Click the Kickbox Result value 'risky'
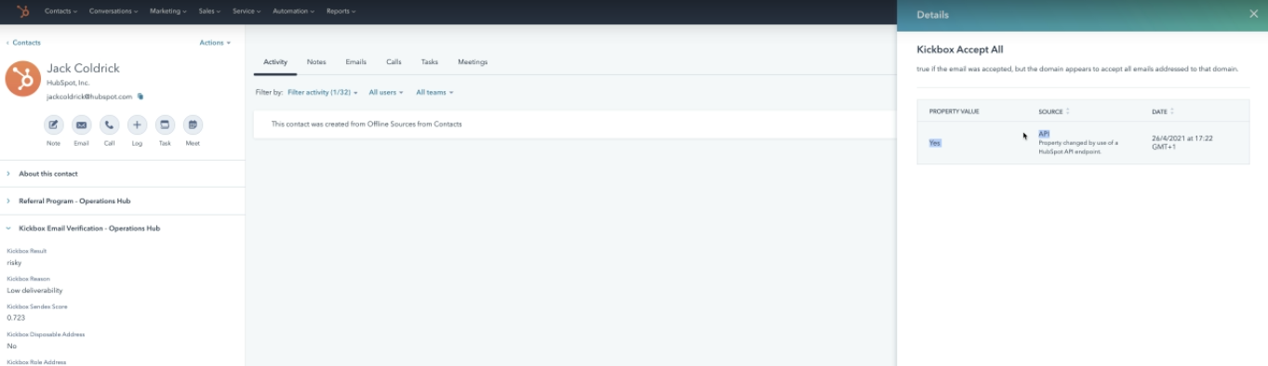Screen dimensions: 1268x366 point(15,262)
